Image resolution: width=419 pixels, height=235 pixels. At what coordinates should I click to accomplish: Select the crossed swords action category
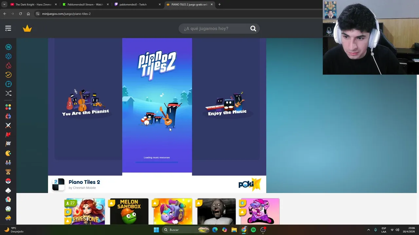click(8, 125)
